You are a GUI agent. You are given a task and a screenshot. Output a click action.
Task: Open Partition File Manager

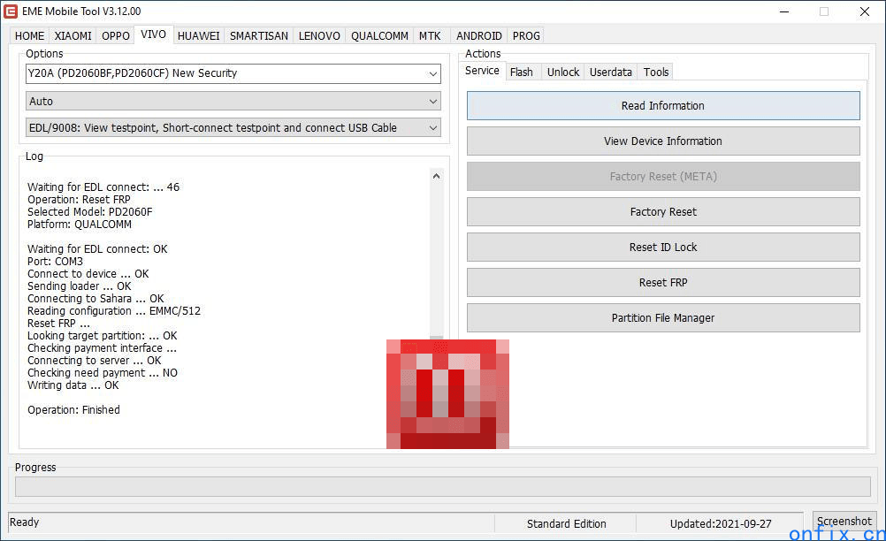(x=663, y=318)
